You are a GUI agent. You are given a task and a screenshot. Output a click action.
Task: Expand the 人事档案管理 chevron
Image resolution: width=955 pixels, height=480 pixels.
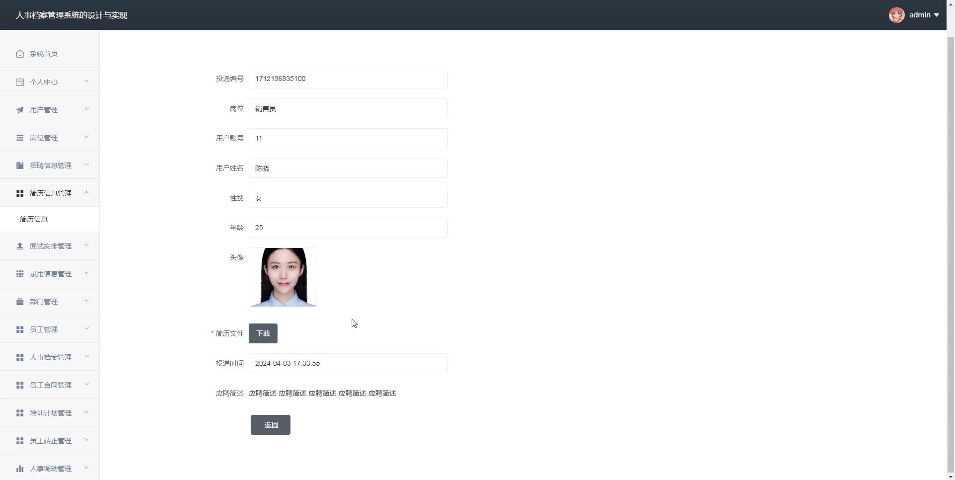tap(87, 356)
